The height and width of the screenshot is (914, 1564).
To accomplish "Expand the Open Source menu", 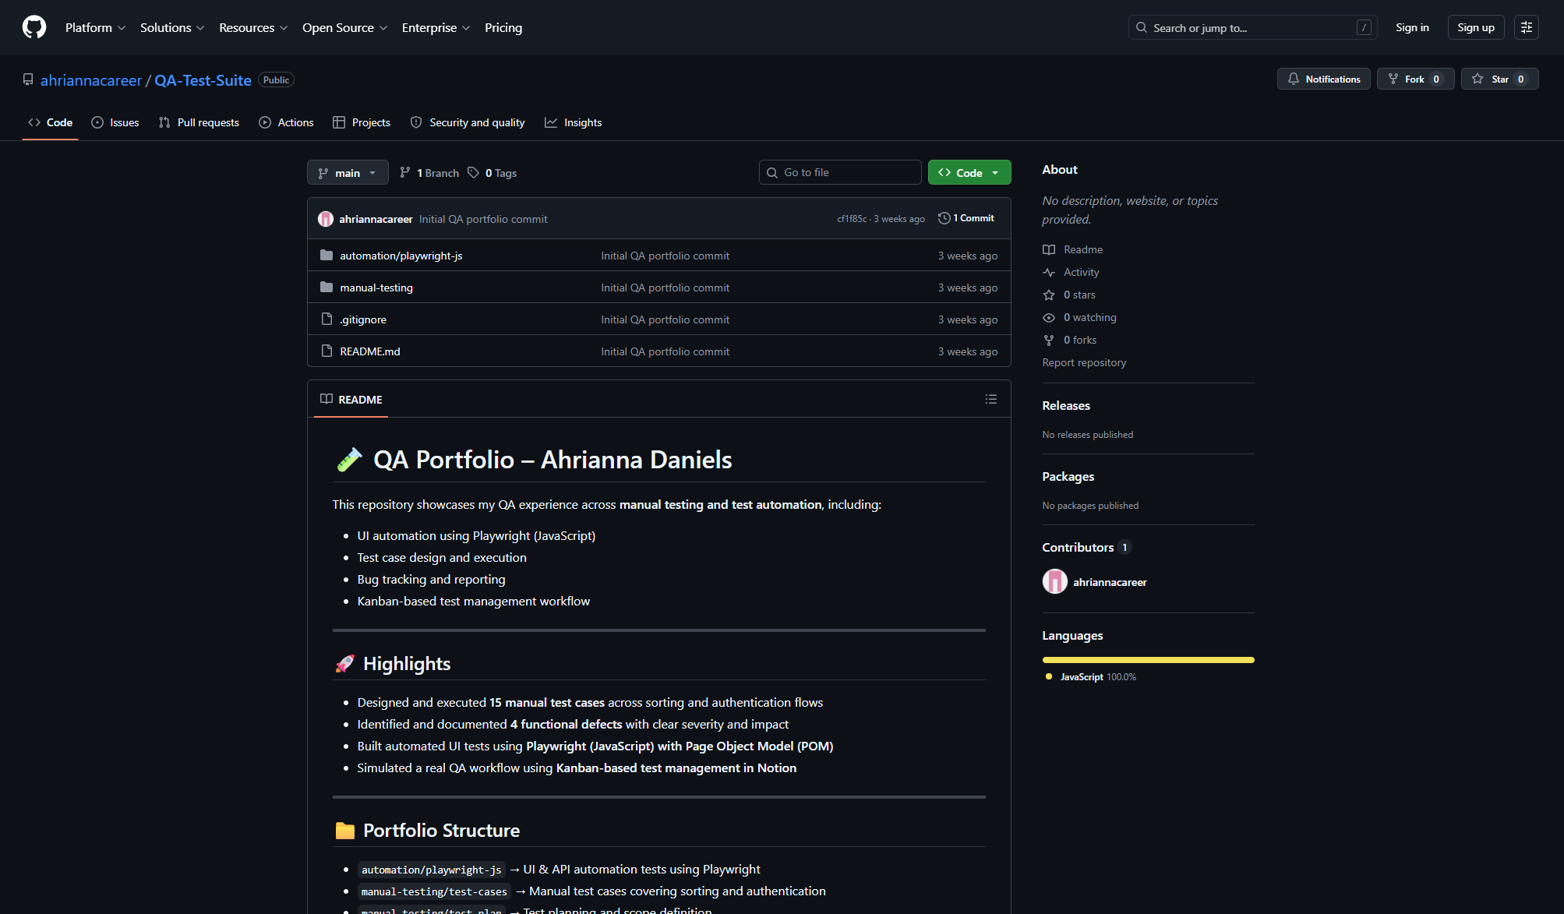I will 344,27.
